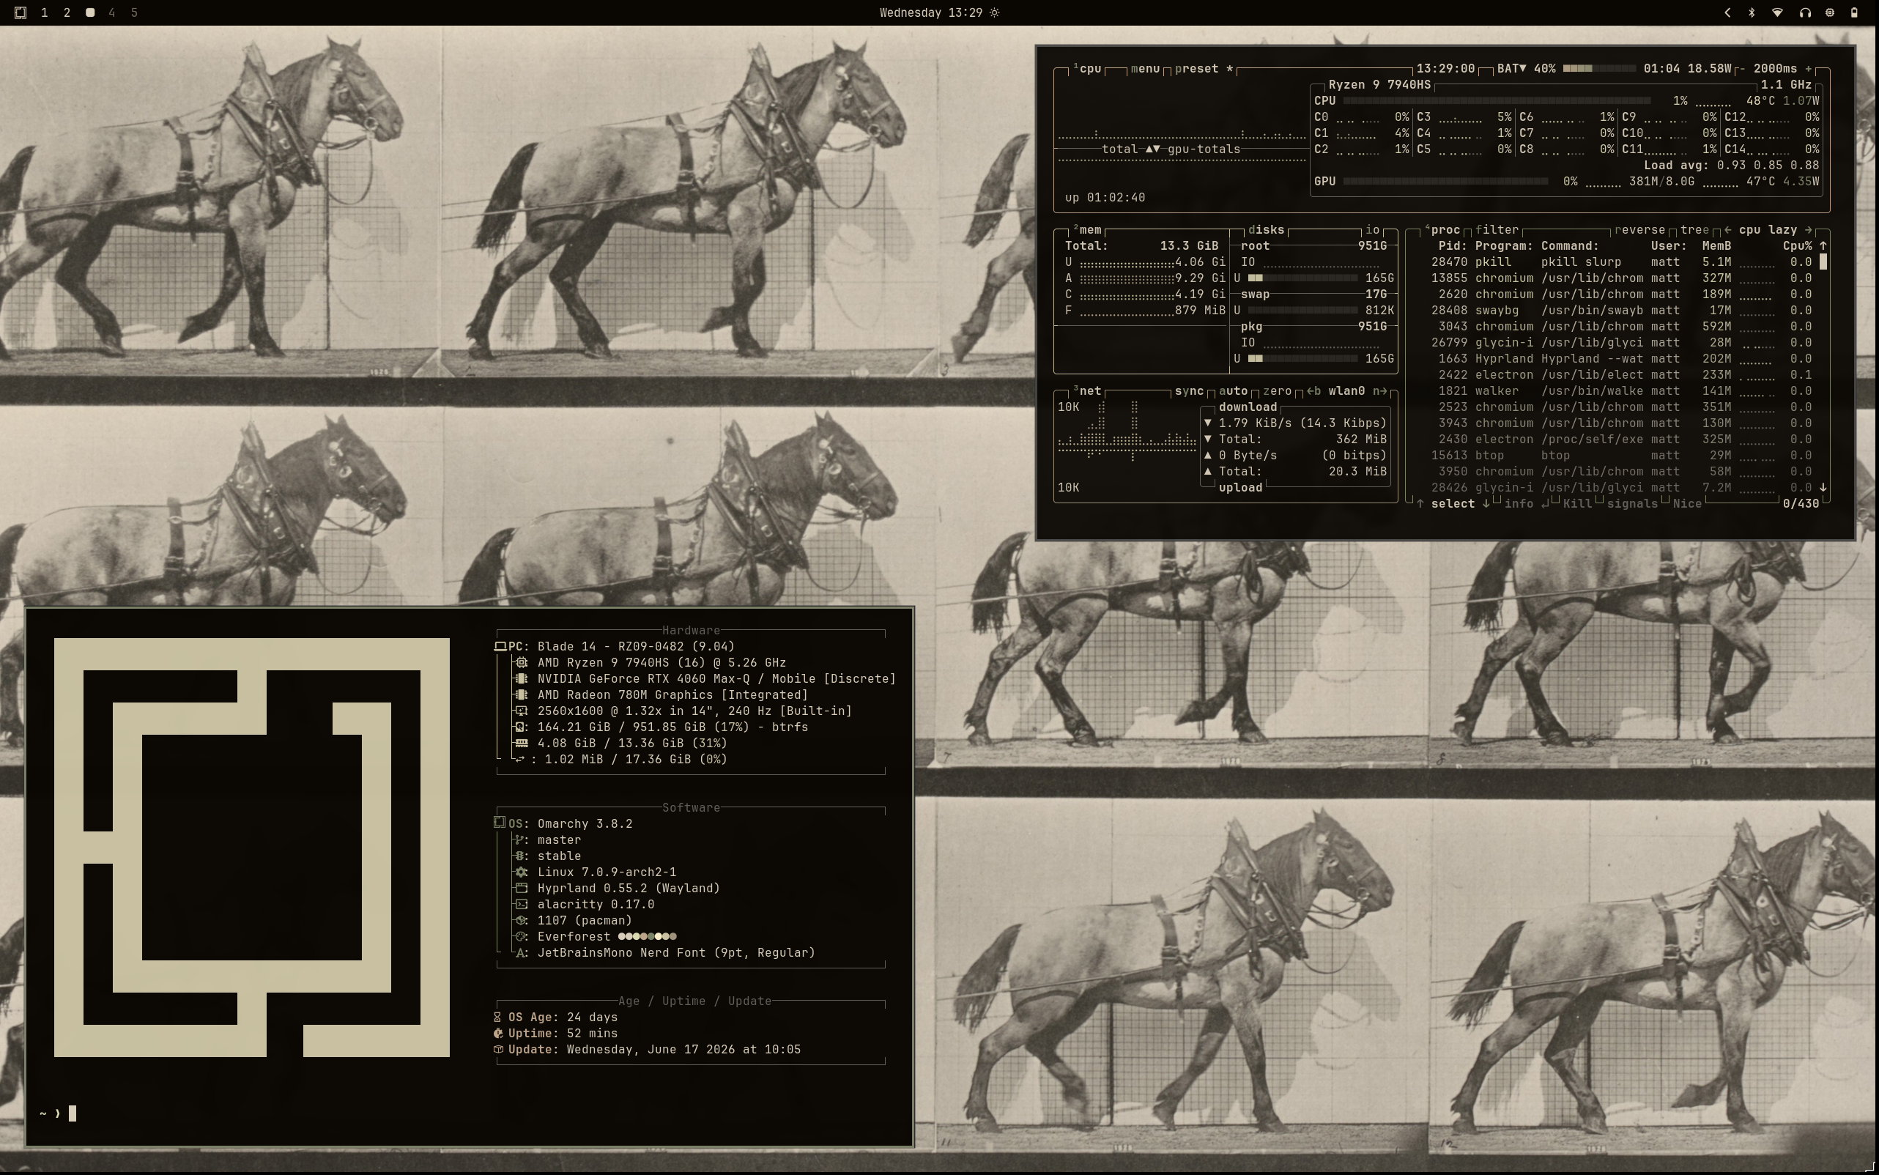Viewport: 1879px width, 1175px height.
Task: Toggle the disks panel label
Action: pos(1265,230)
